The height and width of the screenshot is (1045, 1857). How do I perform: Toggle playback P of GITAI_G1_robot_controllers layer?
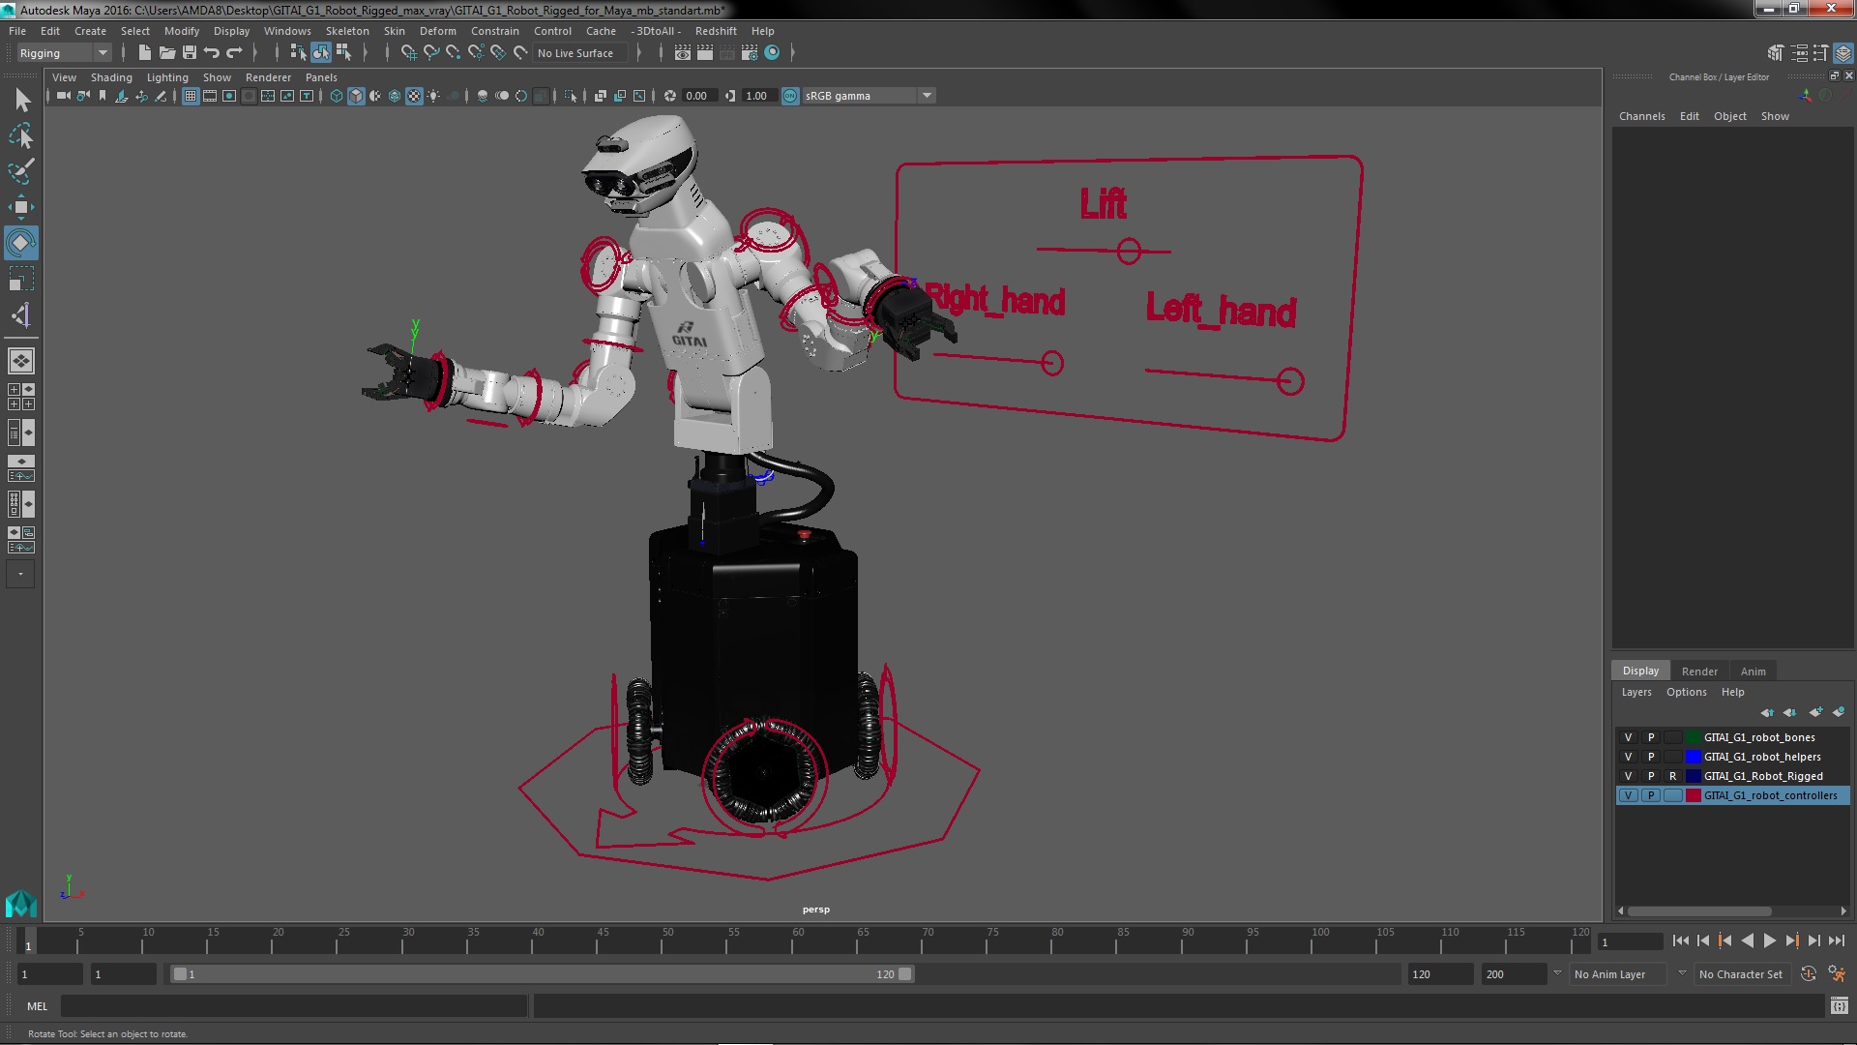click(1651, 795)
